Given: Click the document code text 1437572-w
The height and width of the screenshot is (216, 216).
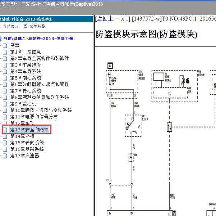Looking at the screenshot, I should click(147, 19).
